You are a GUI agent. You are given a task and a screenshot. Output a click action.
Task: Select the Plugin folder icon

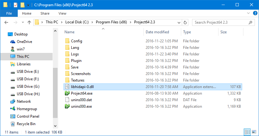(67, 61)
